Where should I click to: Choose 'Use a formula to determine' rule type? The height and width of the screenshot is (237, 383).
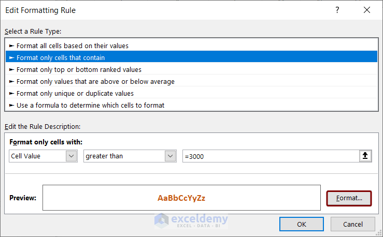click(90, 105)
